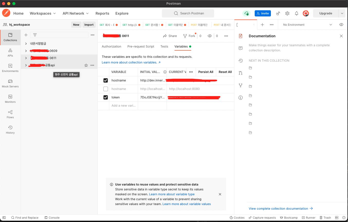This screenshot has height=222, width=348.
Task: Open the No Environment dropdown
Action: pos(307,25)
